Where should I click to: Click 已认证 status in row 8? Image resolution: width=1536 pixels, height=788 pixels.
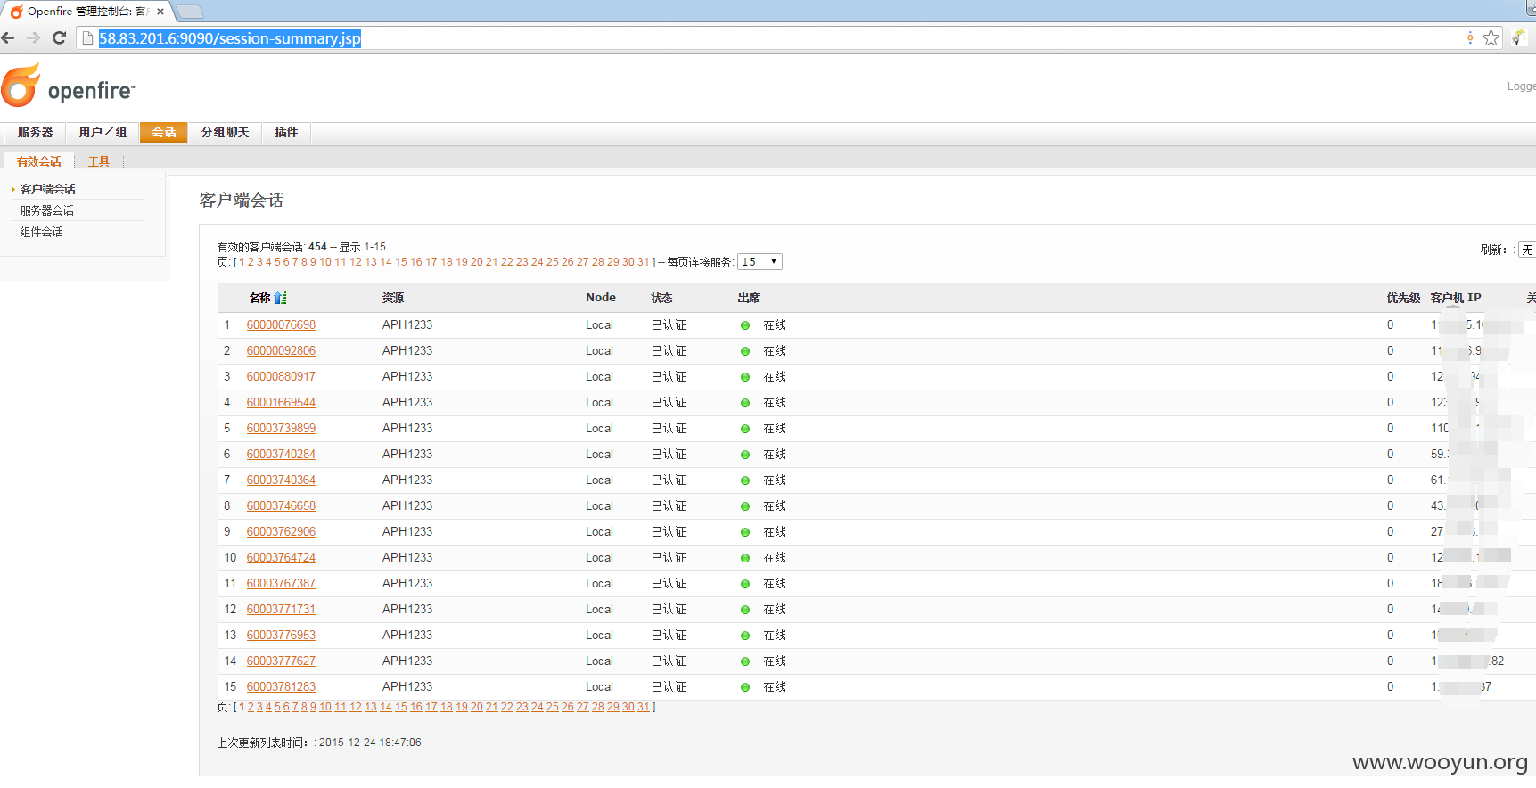pos(669,506)
